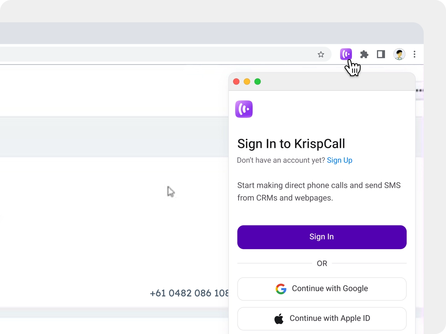Choose Continue with Apple ID
This screenshot has height=334, width=446.
pyautogui.click(x=322, y=319)
